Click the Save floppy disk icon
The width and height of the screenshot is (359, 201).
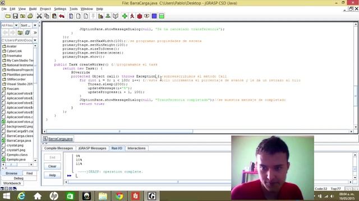(x=15, y=16)
